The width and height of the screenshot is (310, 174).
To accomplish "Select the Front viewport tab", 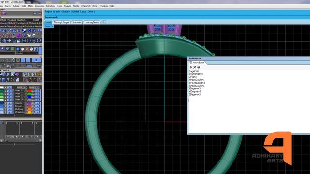I will pyautogui.click(x=48, y=22).
